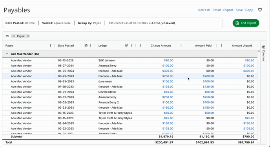The width and height of the screenshot is (270, 147).
Task: Save the report via the Save link
Action: 239,10
